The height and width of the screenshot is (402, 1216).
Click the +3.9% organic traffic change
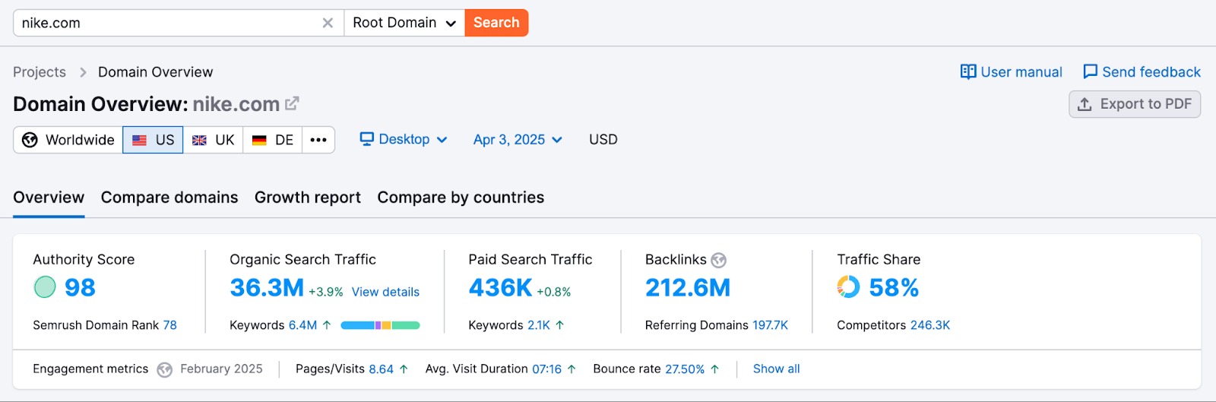[325, 292]
